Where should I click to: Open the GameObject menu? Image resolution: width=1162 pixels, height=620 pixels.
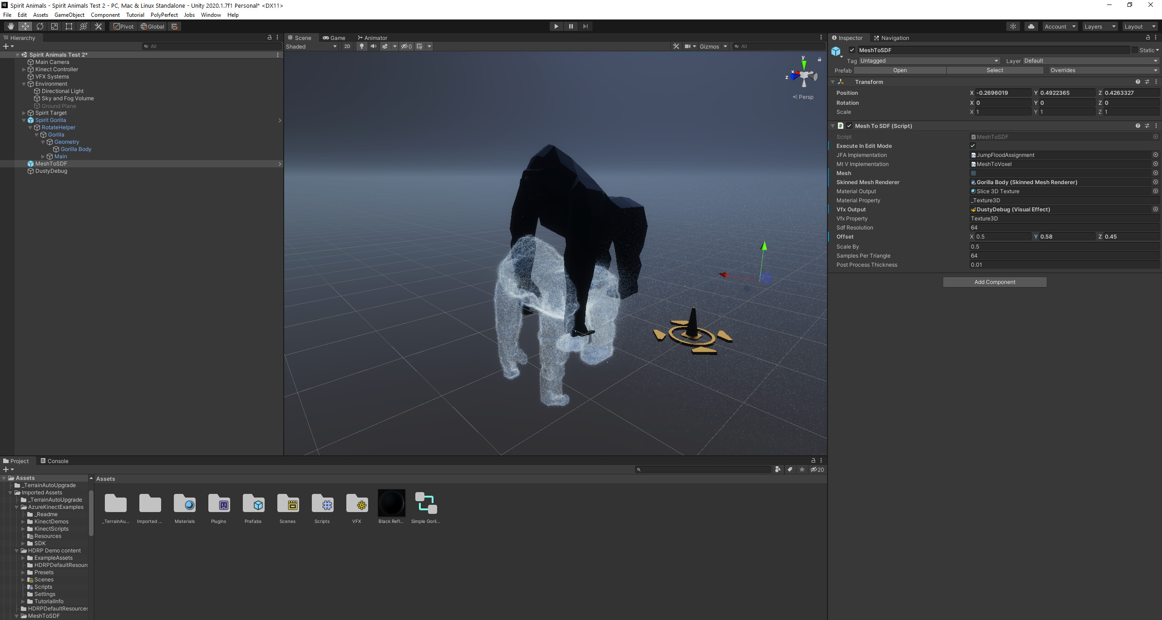[x=69, y=15]
